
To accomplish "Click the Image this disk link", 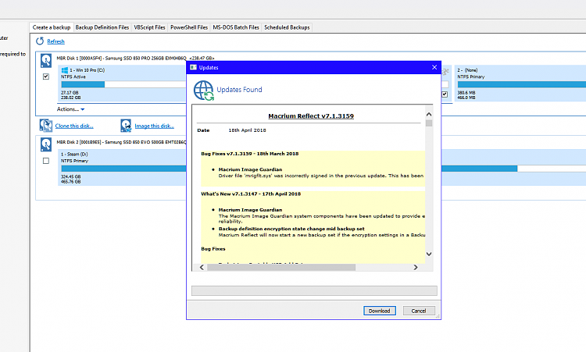I will [x=155, y=126].
